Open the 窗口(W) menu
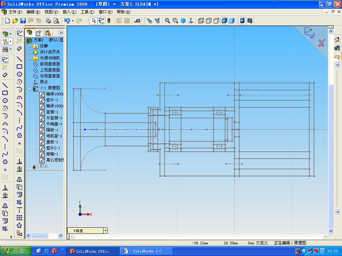The height and width of the screenshot is (256, 342). coord(106,12)
